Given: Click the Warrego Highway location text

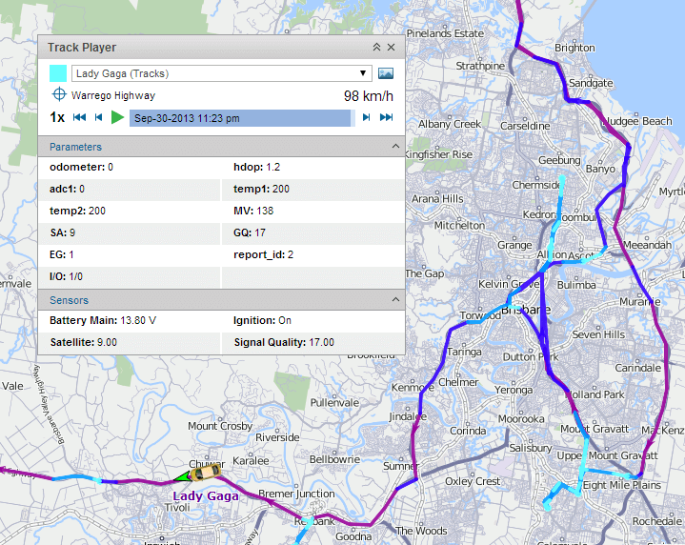Looking at the screenshot, I should [x=113, y=95].
